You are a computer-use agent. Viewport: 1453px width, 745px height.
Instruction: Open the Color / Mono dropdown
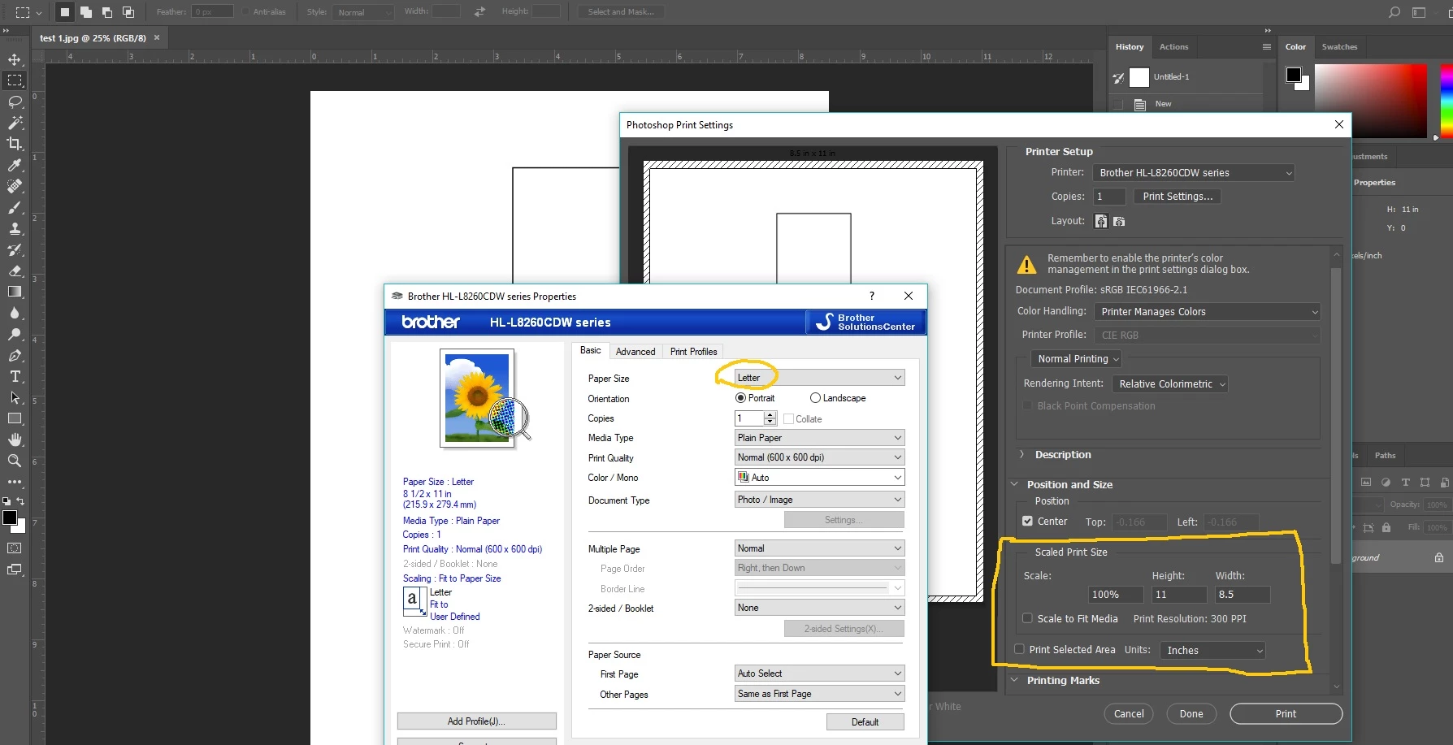click(819, 478)
